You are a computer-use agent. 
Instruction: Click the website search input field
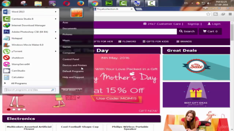coord(135,31)
